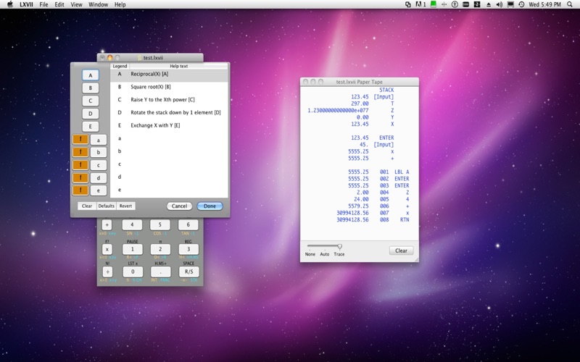Click the Defaults button
The image size is (580, 362).
(x=107, y=206)
